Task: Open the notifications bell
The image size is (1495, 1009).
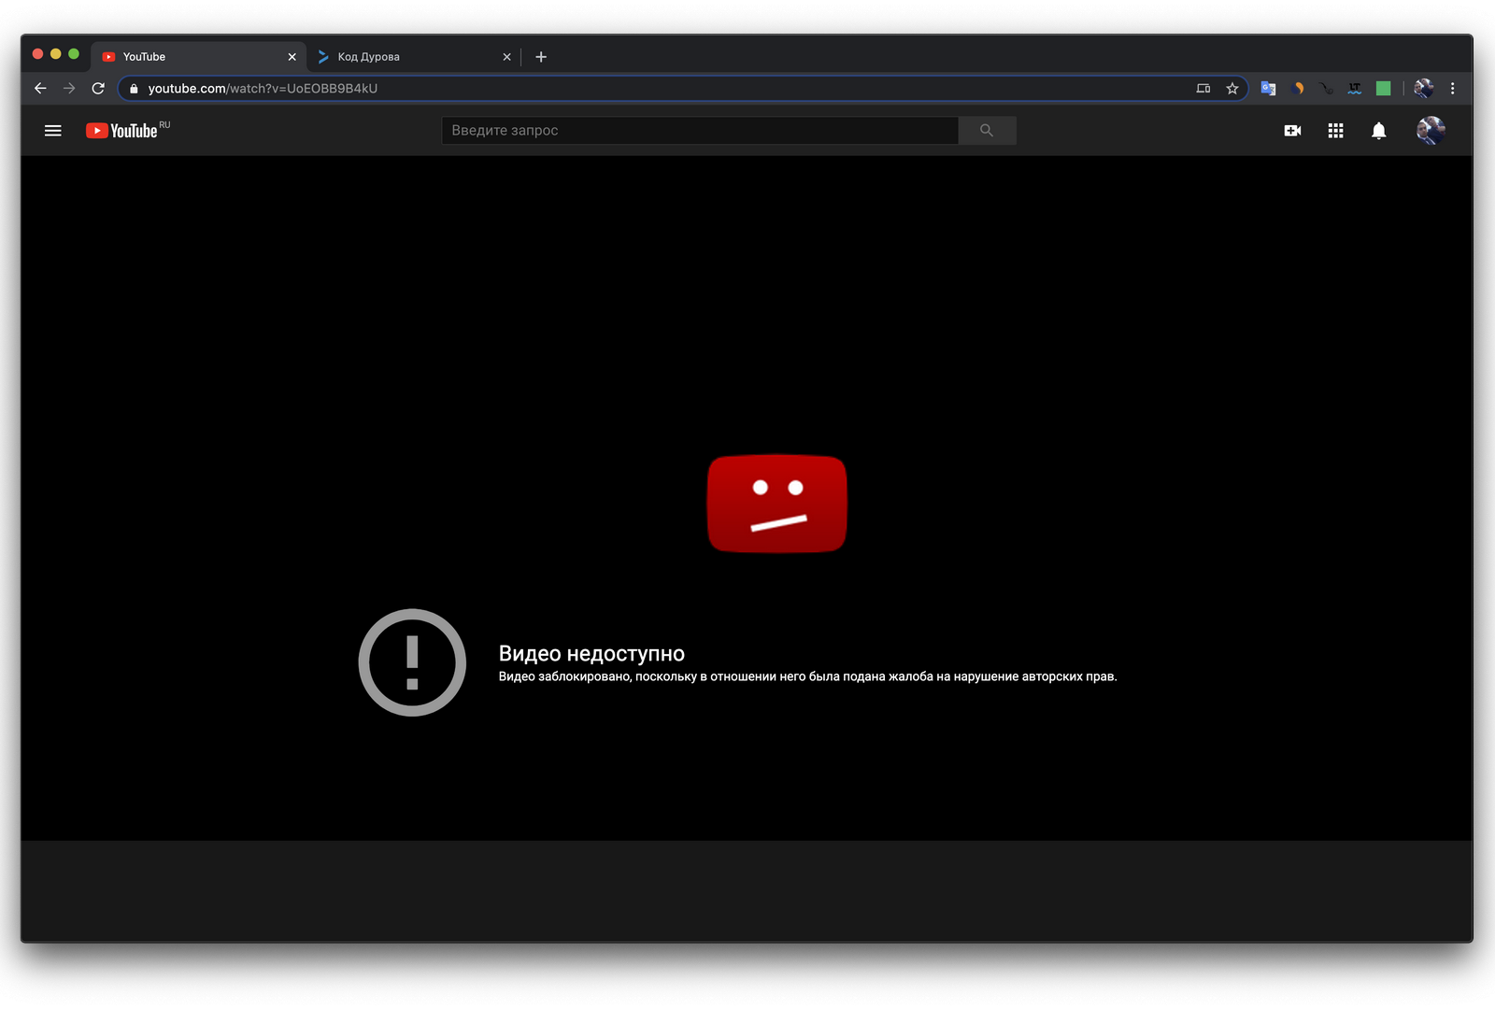Action: point(1378,131)
